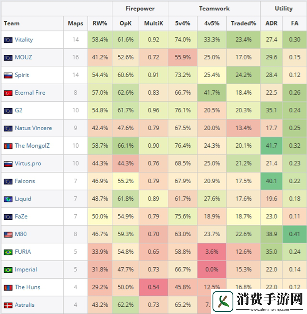Select the Firepower group header
The width and height of the screenshot is (307, 314).
tap(140, 8)
